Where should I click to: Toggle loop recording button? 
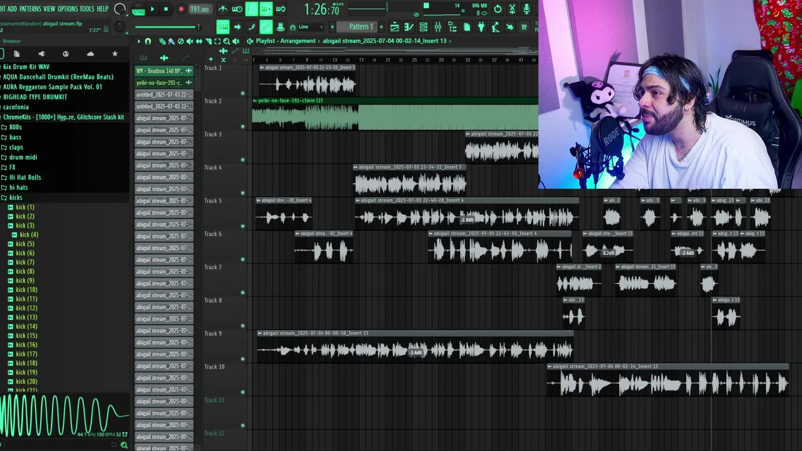pyautogui.click(x=281, y=9)
